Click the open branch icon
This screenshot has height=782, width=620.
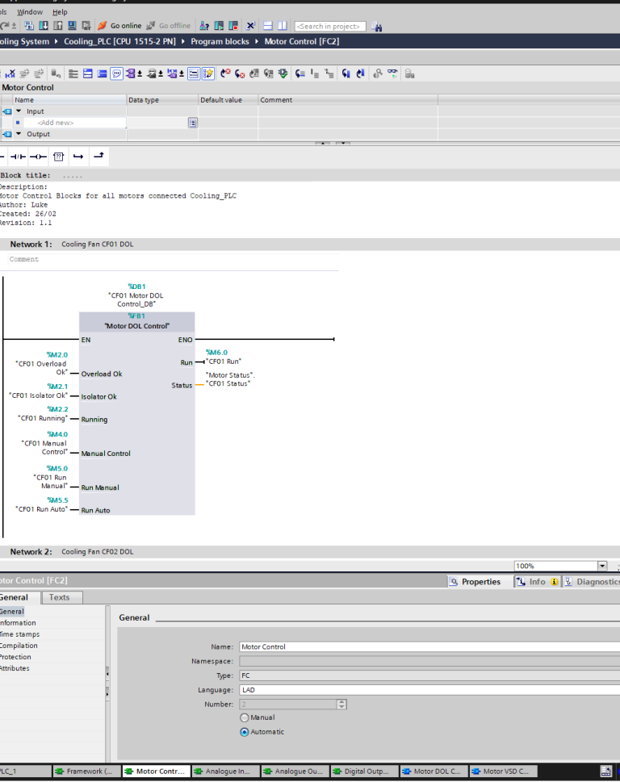click(78, 157)
